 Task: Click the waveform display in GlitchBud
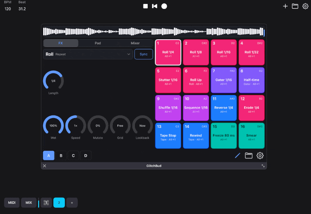(x=154, y=31)
